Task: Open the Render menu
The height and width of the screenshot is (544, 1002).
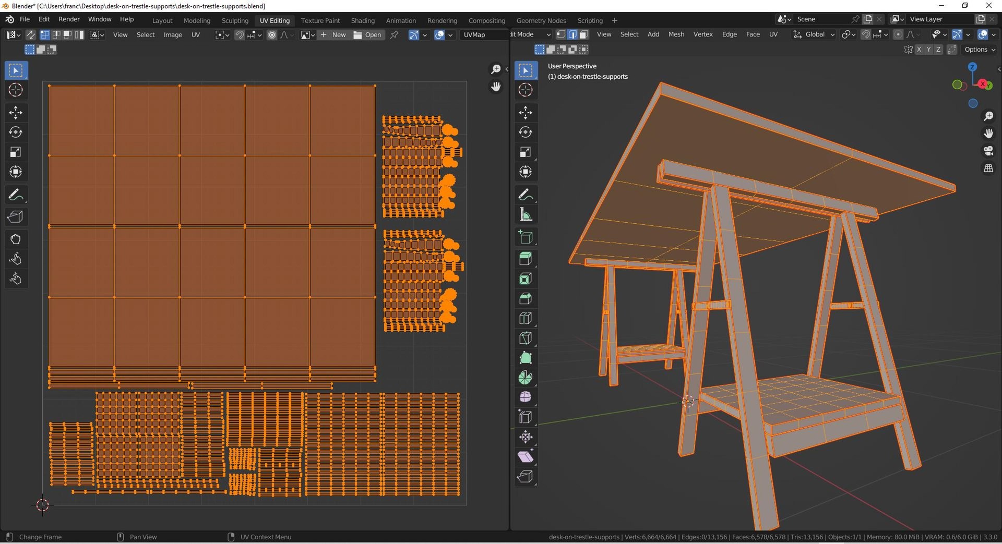Action: click(x=69, y=19)
